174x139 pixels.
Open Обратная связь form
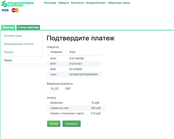coord(119,3)
